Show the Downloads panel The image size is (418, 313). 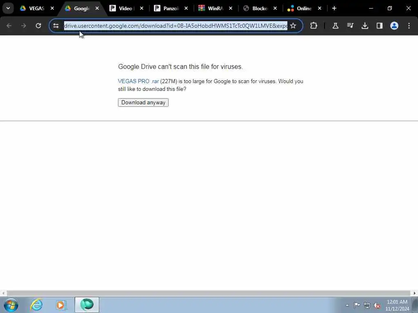pyautogui.click(x=365, y=26)
